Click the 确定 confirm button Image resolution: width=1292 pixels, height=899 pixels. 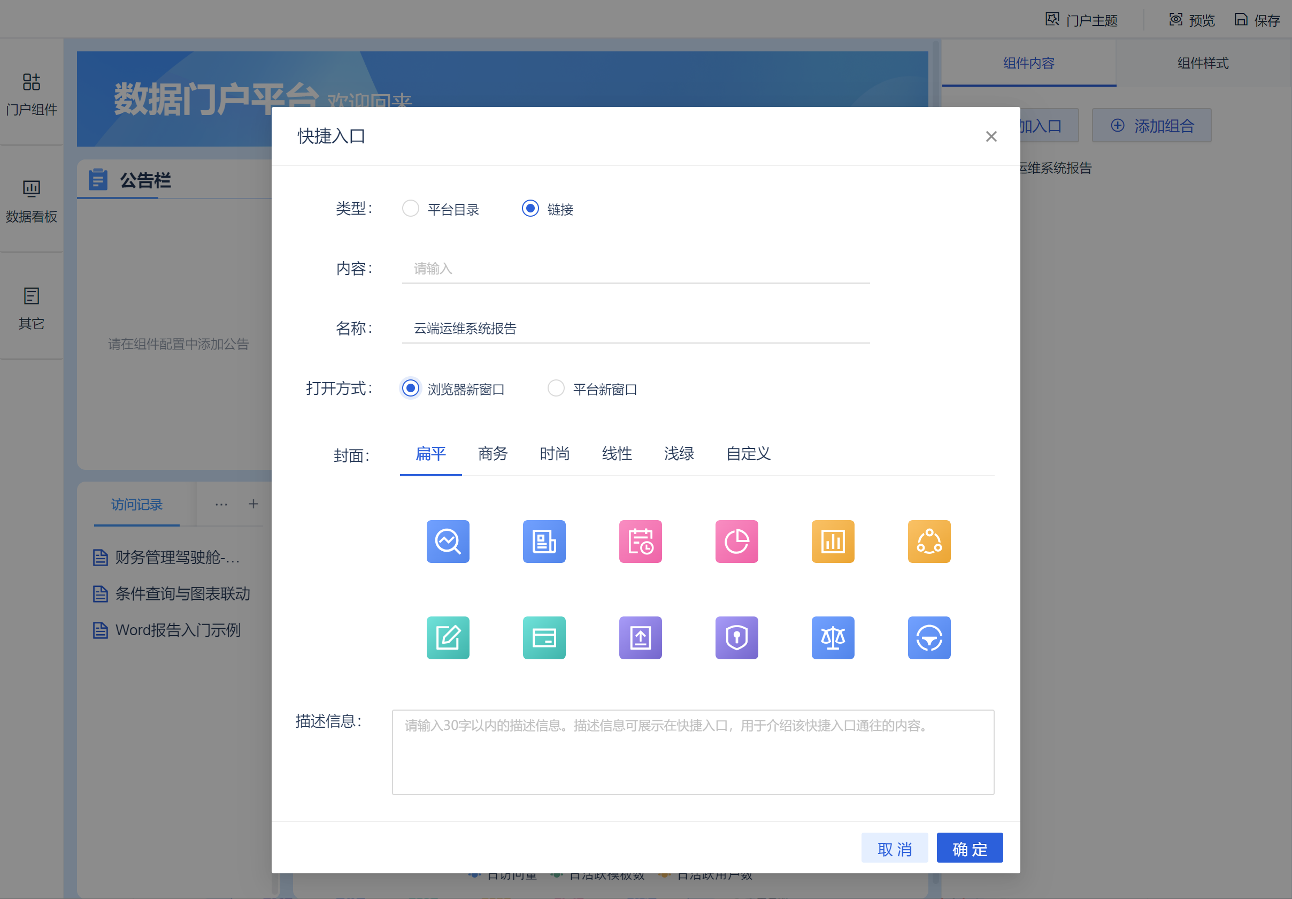pos(969,848)
